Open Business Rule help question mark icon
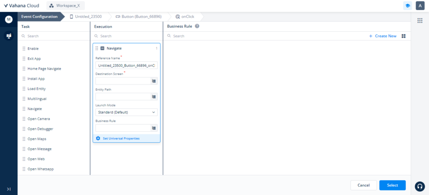 (197, 26)
